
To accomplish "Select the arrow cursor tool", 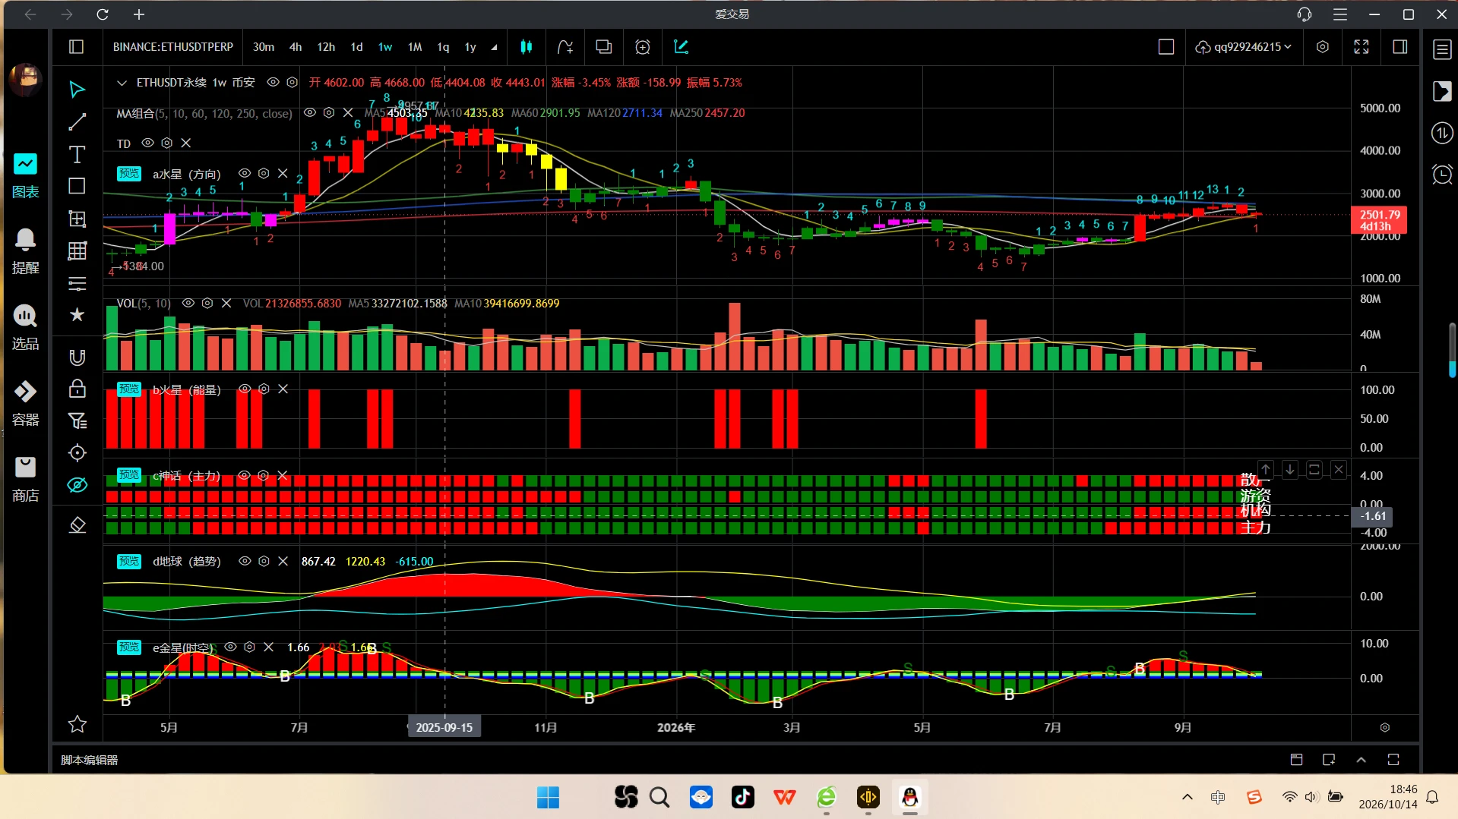I will click(77, 90).
